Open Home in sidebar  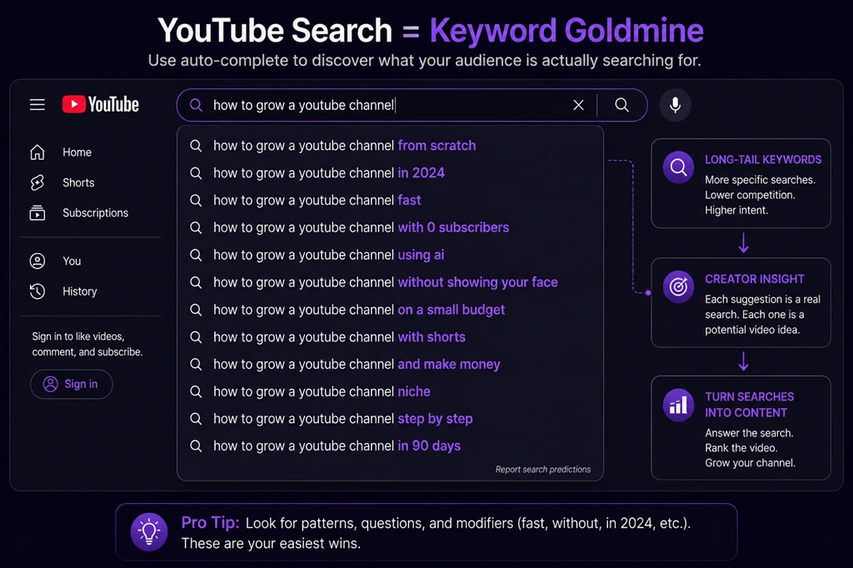[77, 152]
